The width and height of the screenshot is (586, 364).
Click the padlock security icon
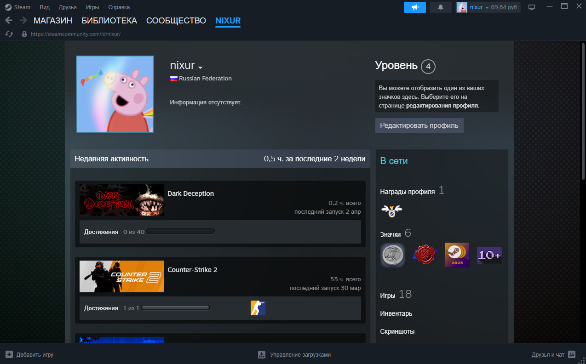24,34
